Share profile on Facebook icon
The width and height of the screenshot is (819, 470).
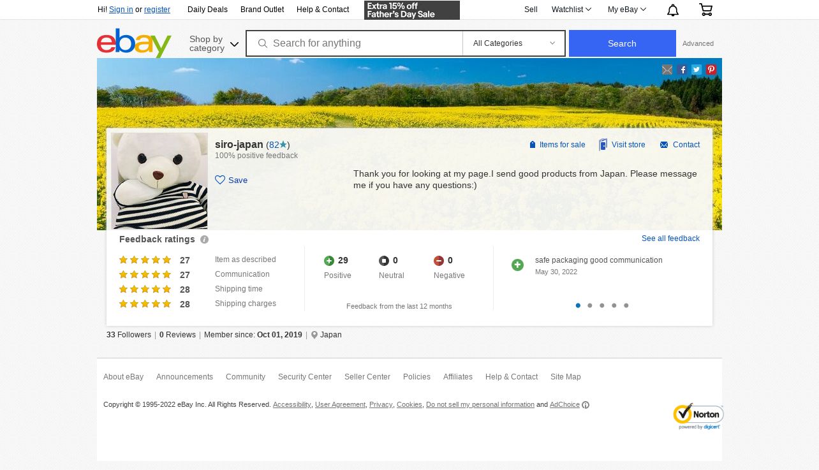click(x=682, y=70)
